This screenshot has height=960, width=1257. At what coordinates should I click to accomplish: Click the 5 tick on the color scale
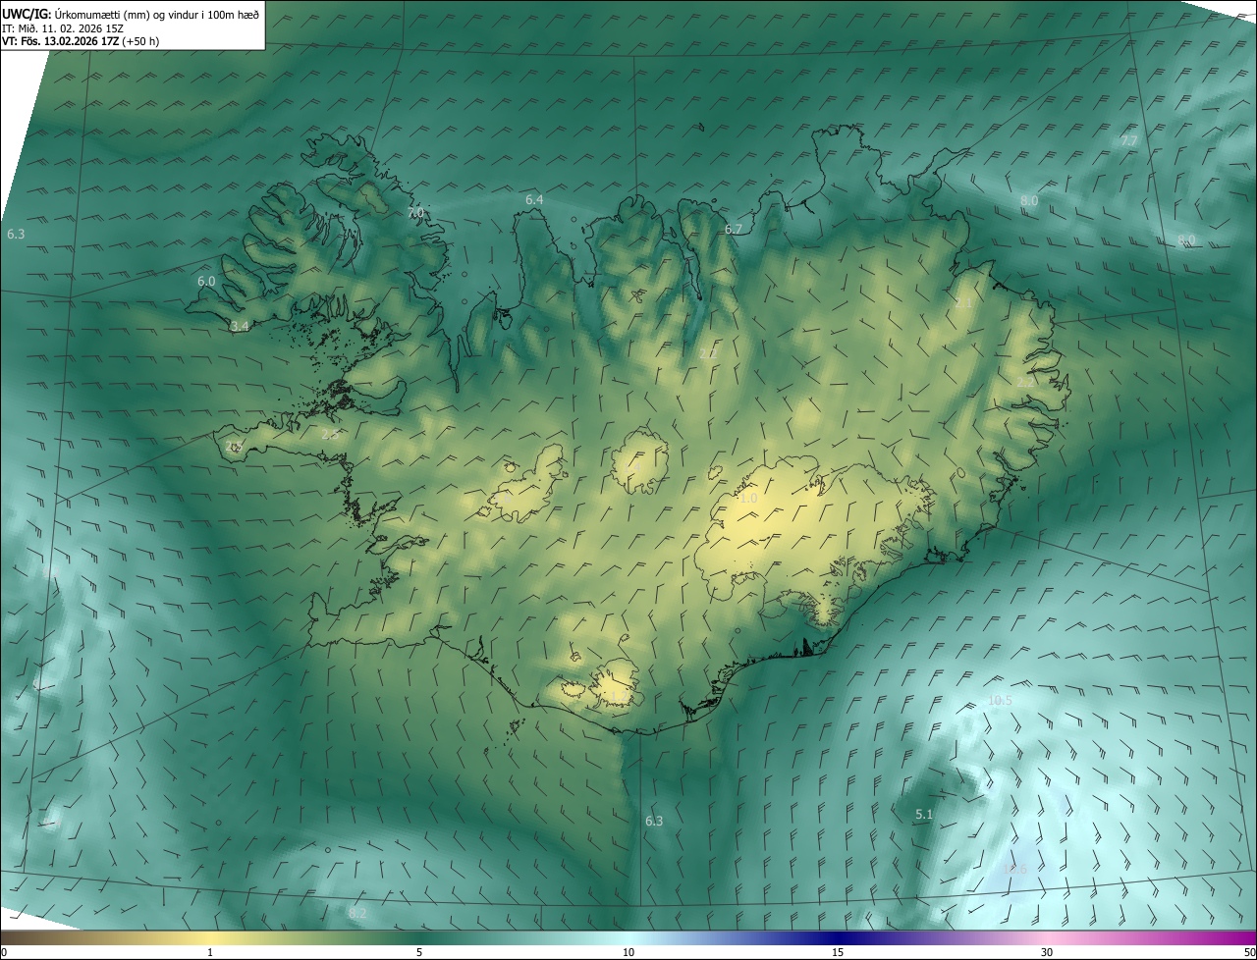click(x=419, y=952)
